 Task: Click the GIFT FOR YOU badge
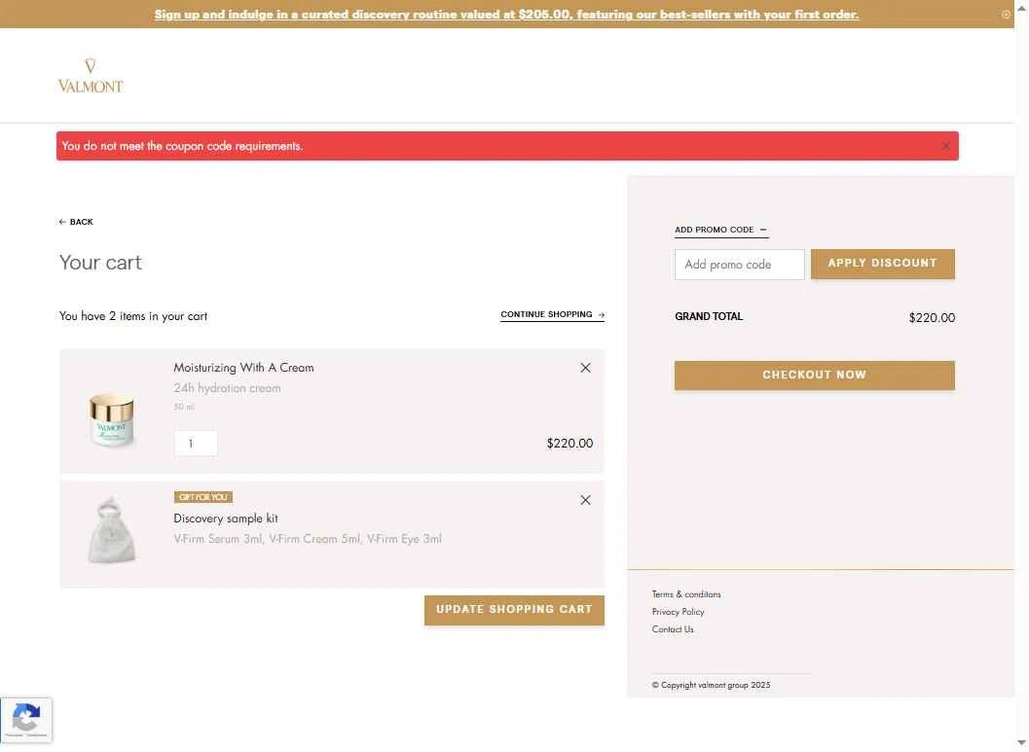coord(203,497)
